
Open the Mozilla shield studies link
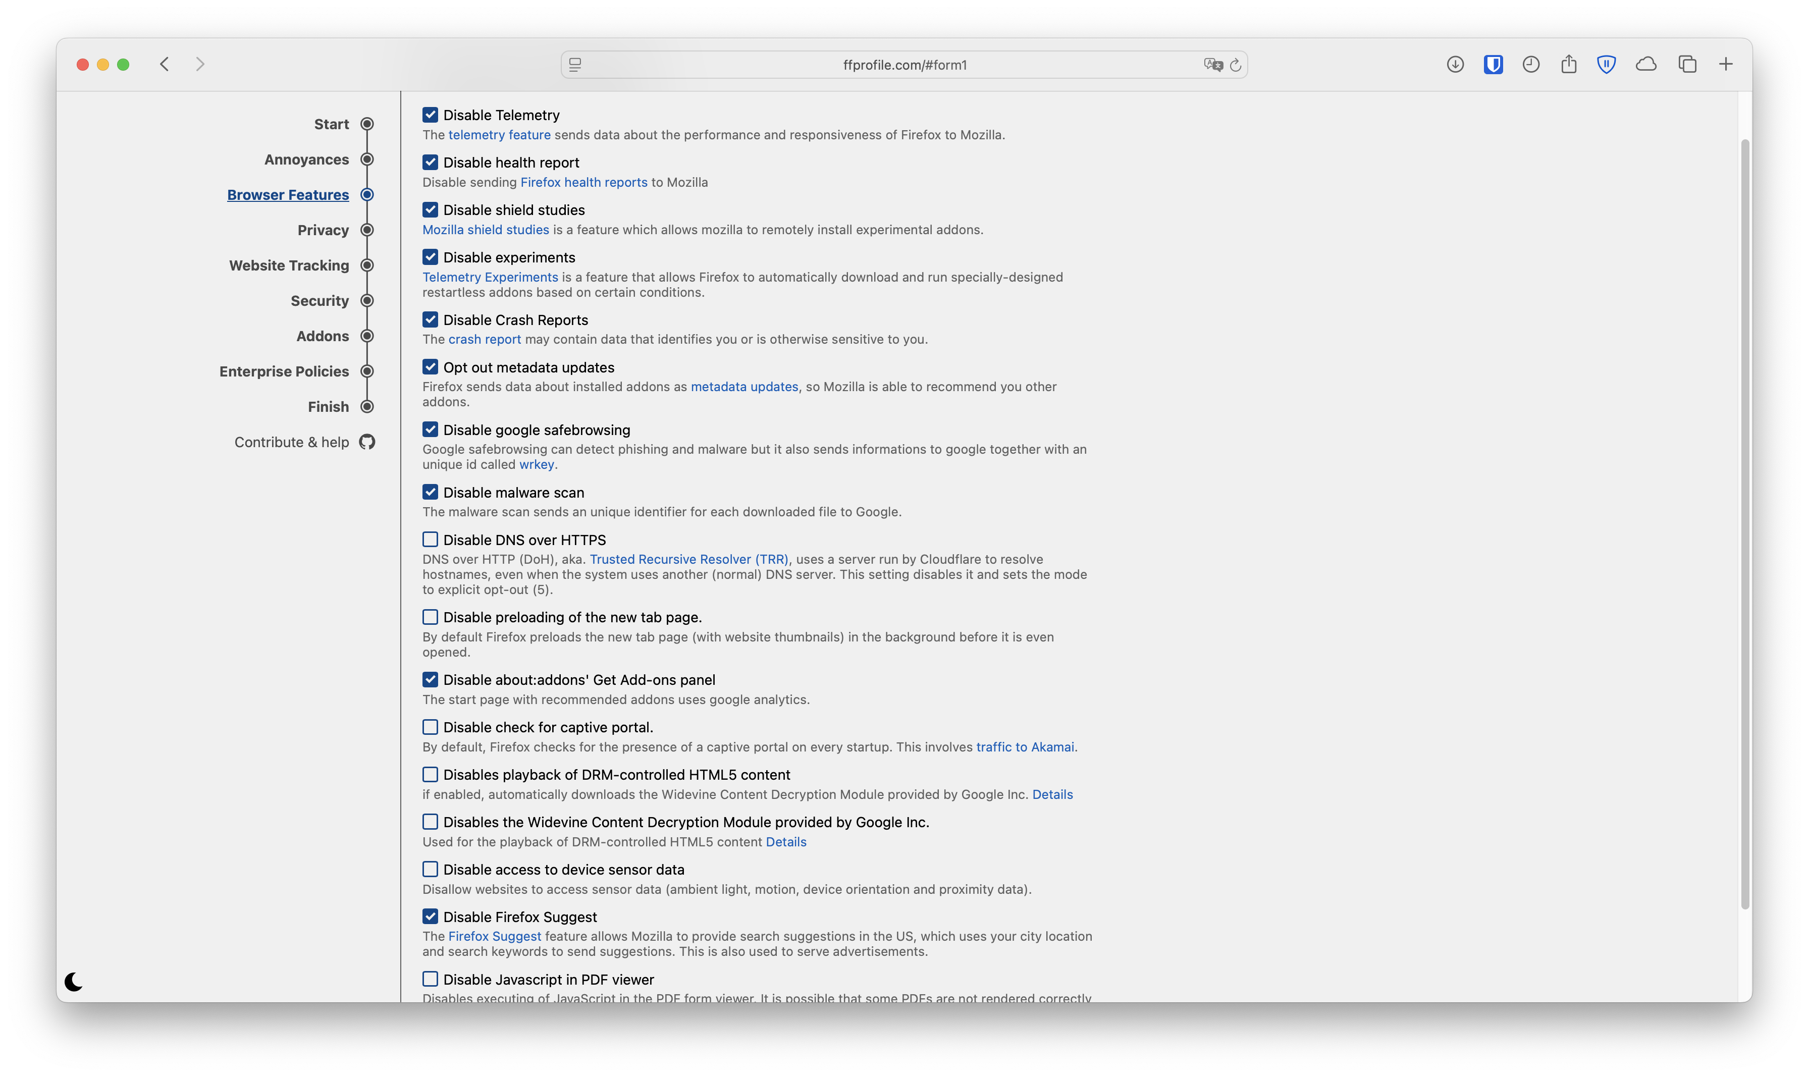(x=486, y=229)
